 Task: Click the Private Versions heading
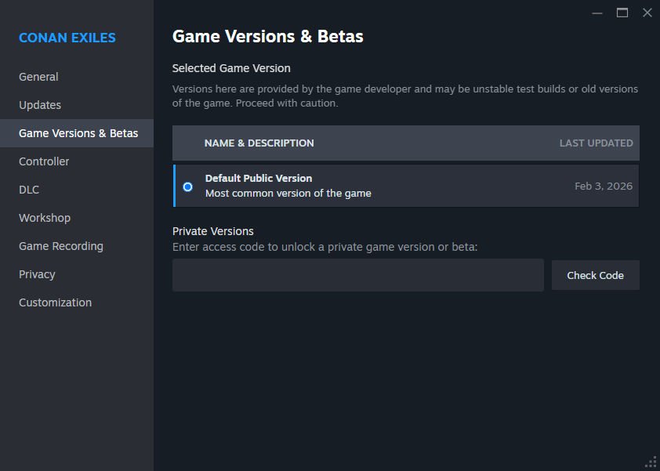[212, 231]
